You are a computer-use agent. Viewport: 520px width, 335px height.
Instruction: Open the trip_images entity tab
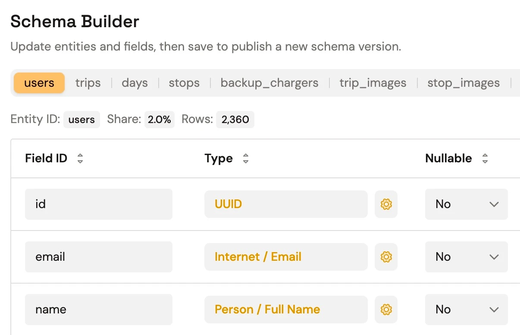373,83
